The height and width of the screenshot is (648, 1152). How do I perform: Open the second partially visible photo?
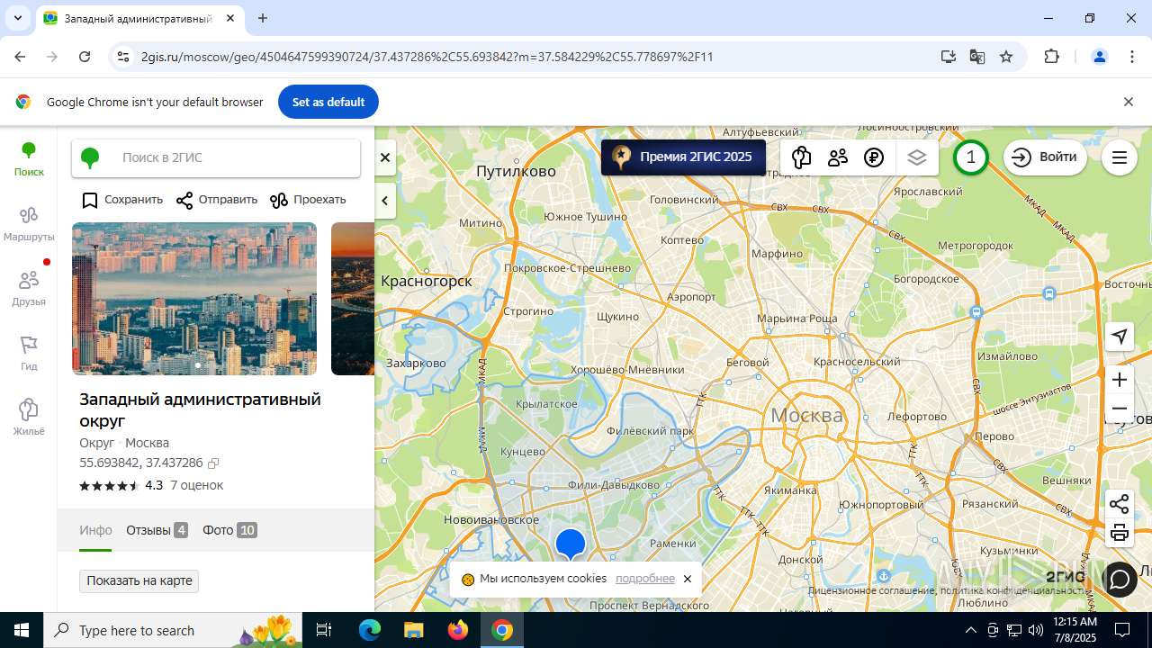[352, 299]
